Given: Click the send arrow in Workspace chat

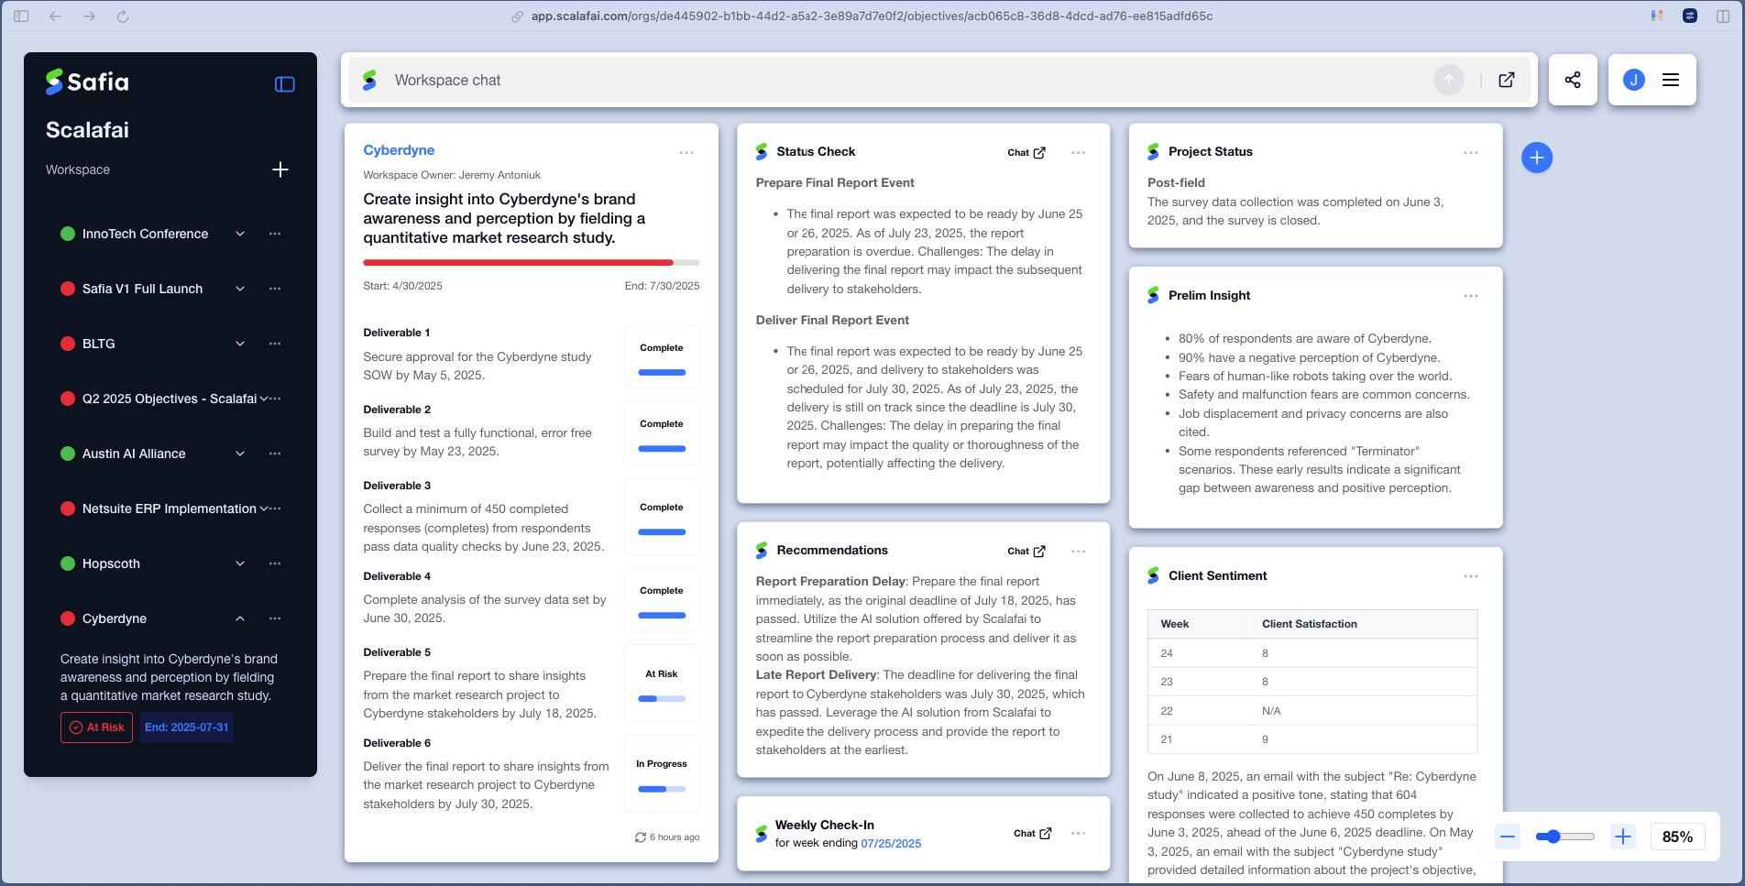Looking at the screenshot, I should pos(1449,81).
